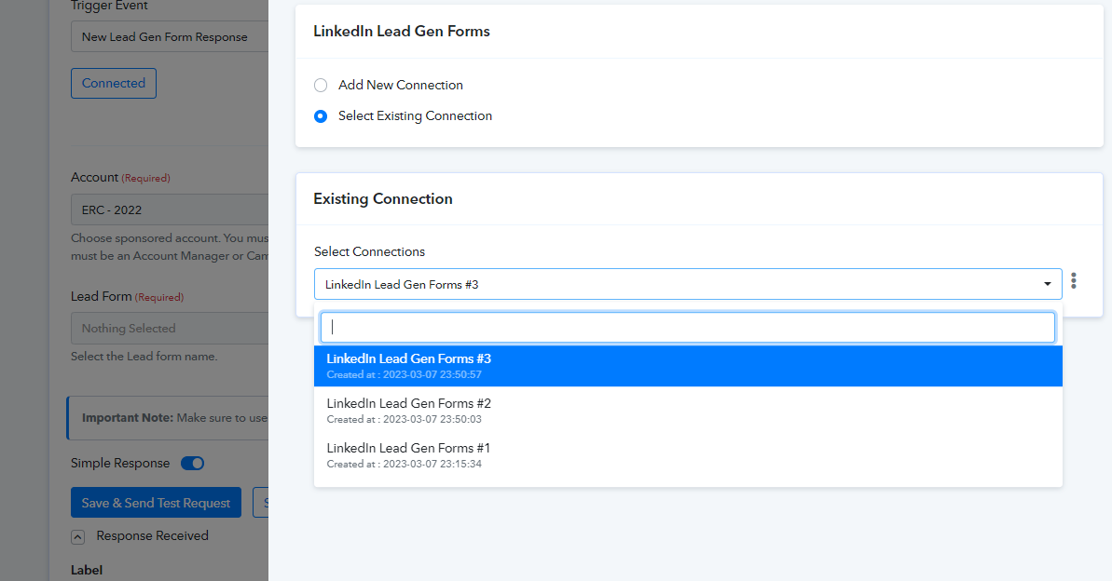Toggle the Simple Response switch
Screen dimensions: 1112x581
click(x=192, y=464)
